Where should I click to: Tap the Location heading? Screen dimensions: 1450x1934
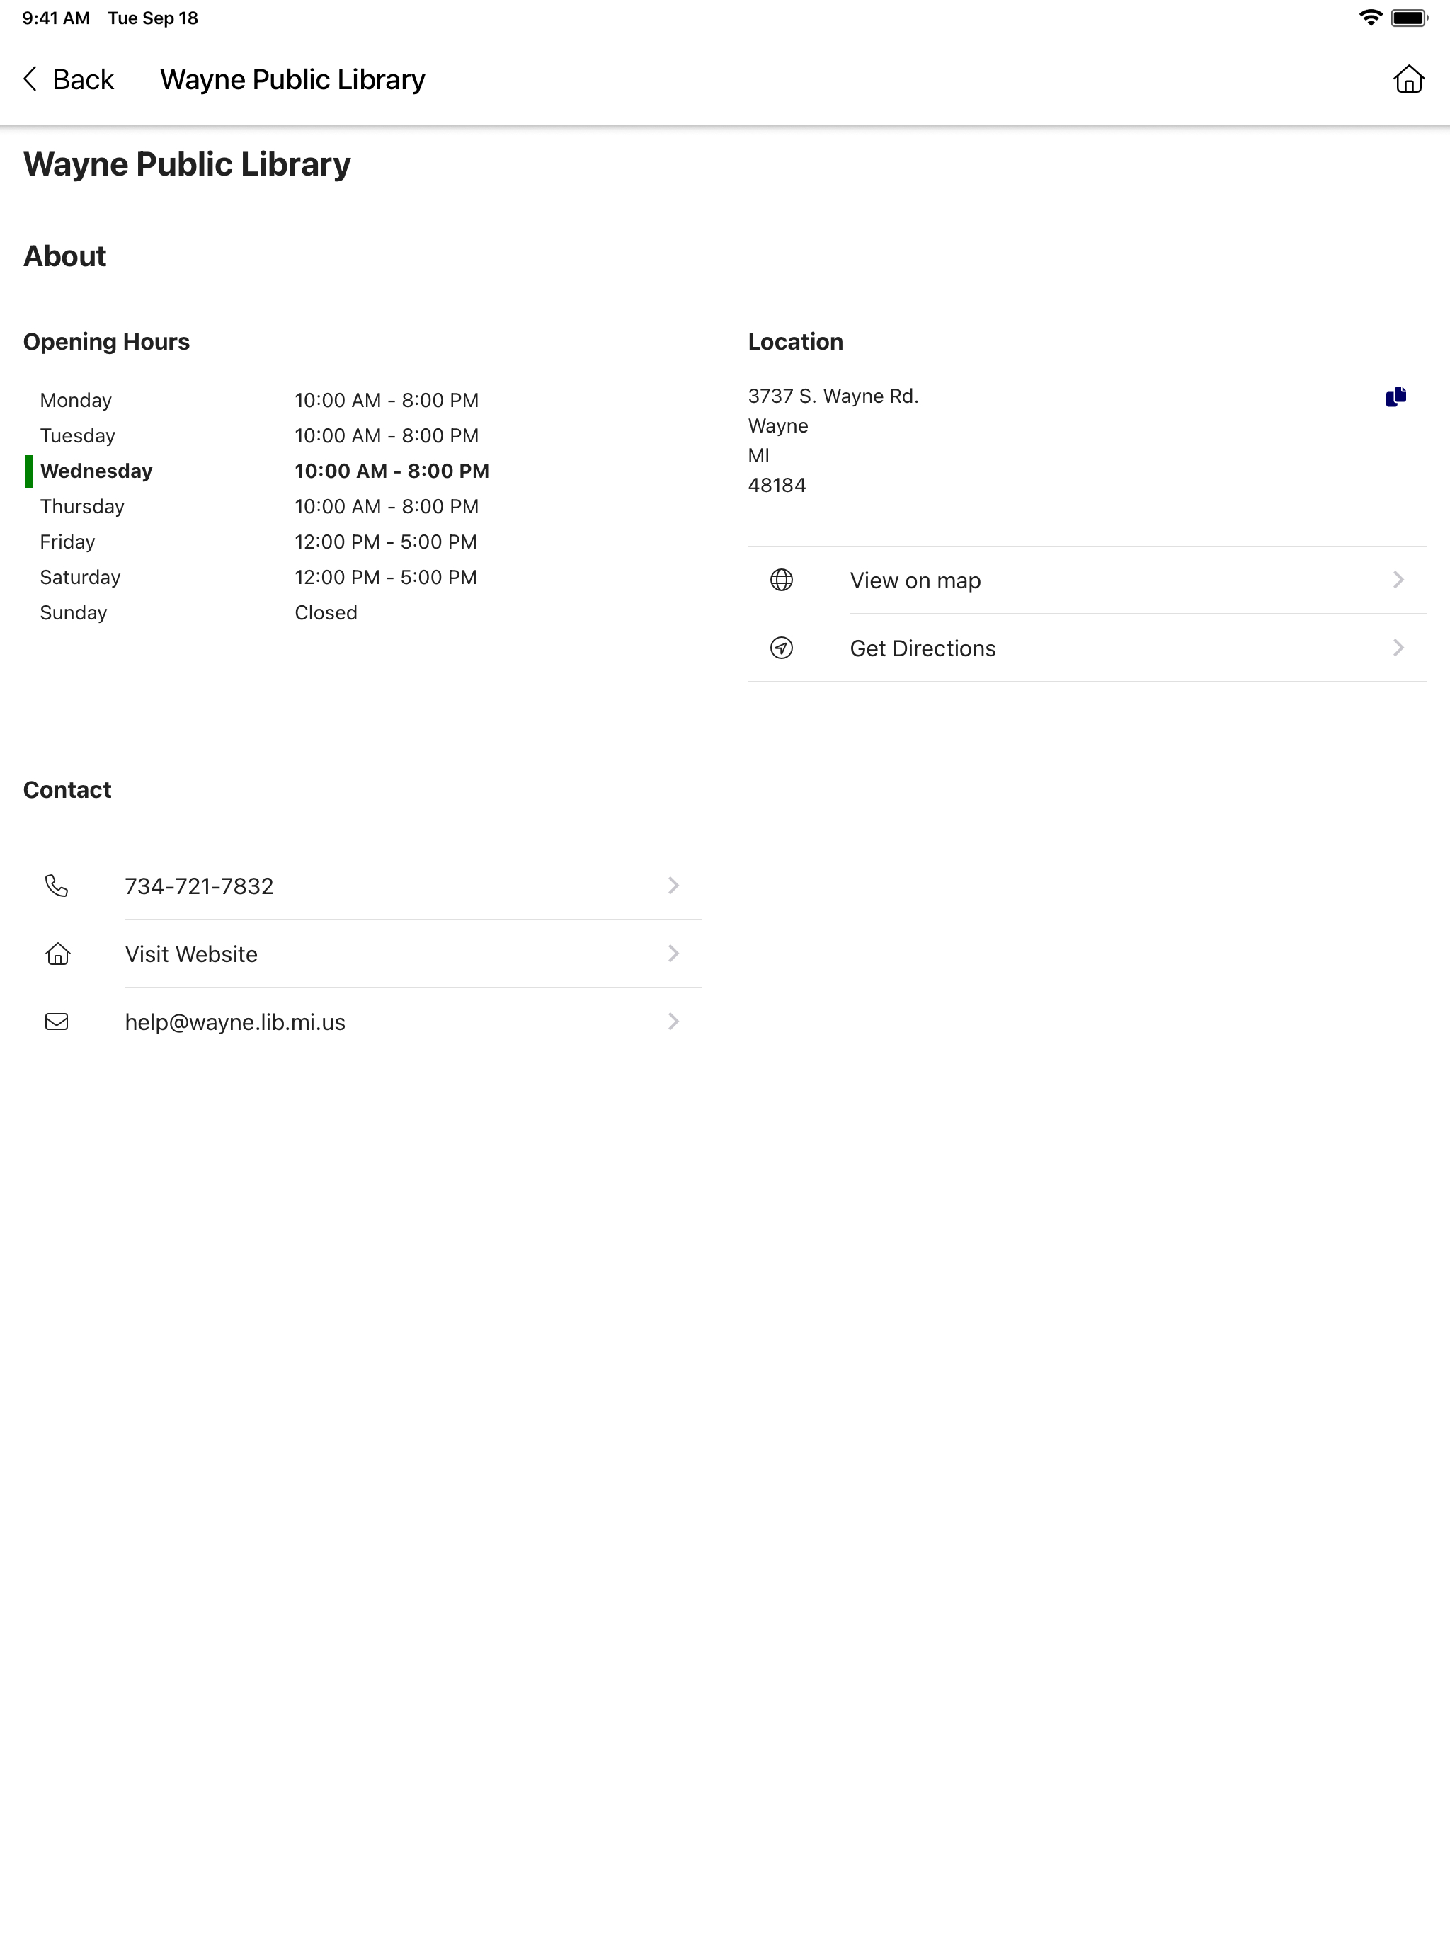(x=795, y=342)
